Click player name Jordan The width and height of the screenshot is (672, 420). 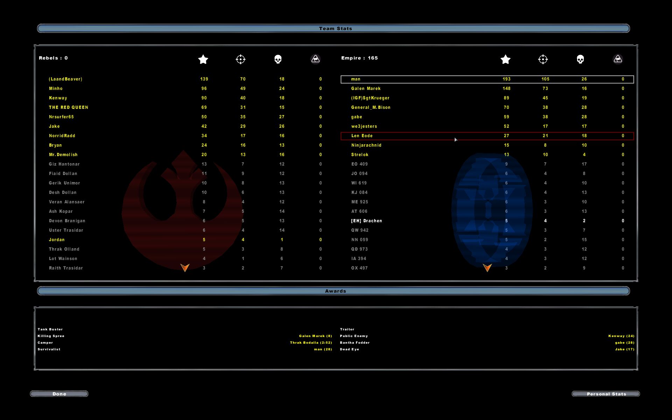point(57,240)
